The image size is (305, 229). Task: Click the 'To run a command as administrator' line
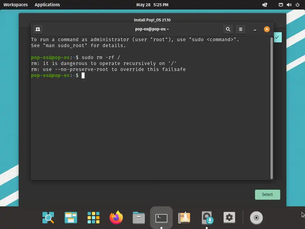tap(135, 40)
